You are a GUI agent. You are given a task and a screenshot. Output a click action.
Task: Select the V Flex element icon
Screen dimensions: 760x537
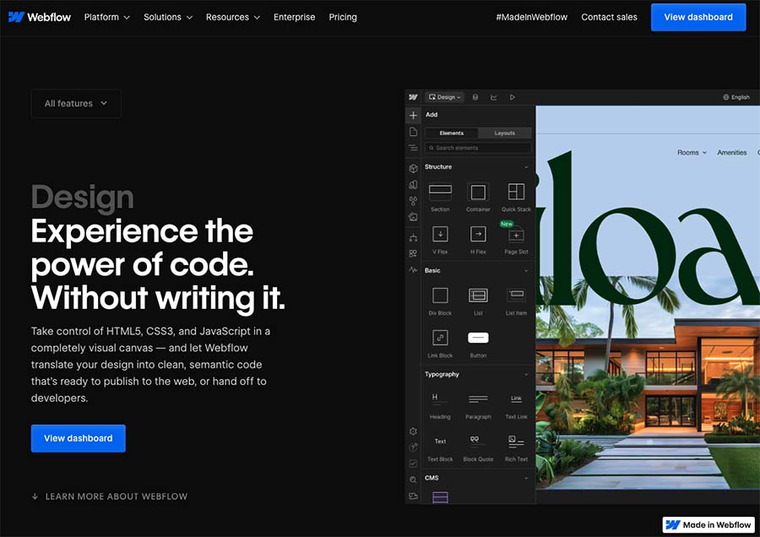point(440,234)
